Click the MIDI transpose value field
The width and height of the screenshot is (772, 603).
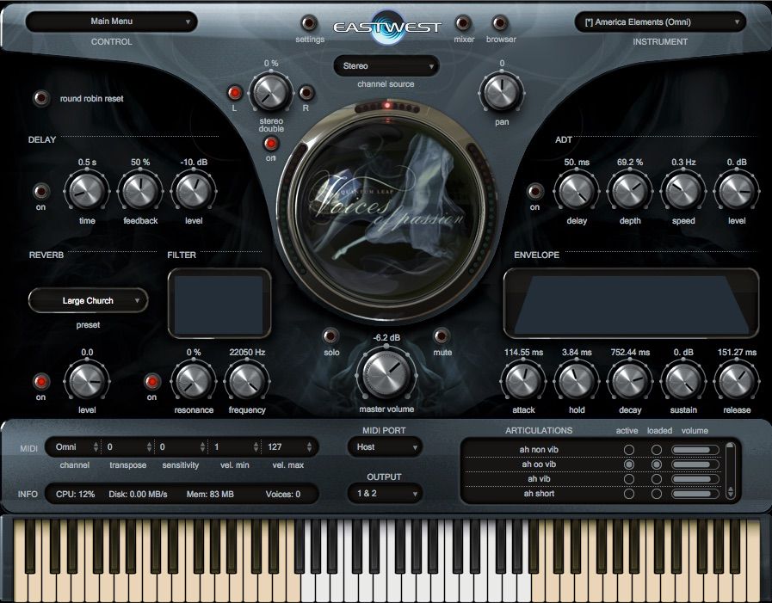tap(127, 446)
